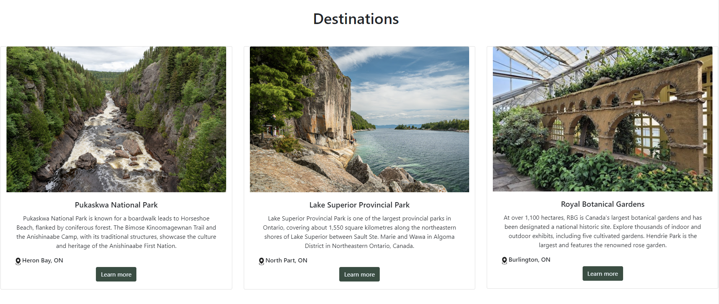Click the location pin icon for North Part, ON
The image size is (719, 304).
coord(261,261)
